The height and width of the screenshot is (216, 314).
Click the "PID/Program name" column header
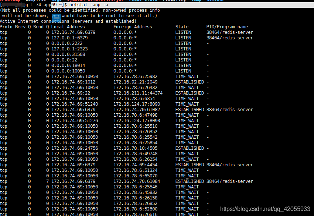tap(227, 27)
